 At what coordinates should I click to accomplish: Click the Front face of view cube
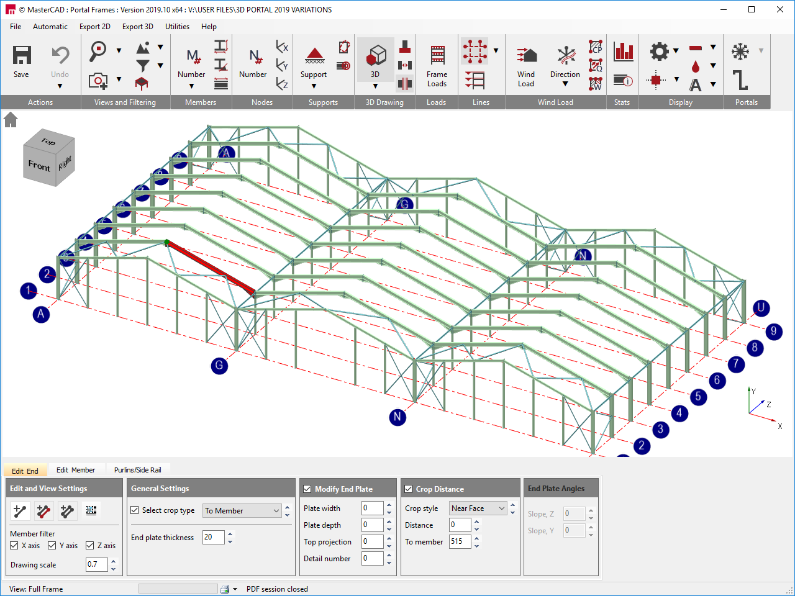point(39,166)
